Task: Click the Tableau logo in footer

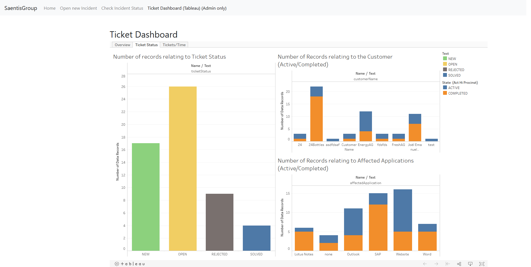Action: (129, 264)
